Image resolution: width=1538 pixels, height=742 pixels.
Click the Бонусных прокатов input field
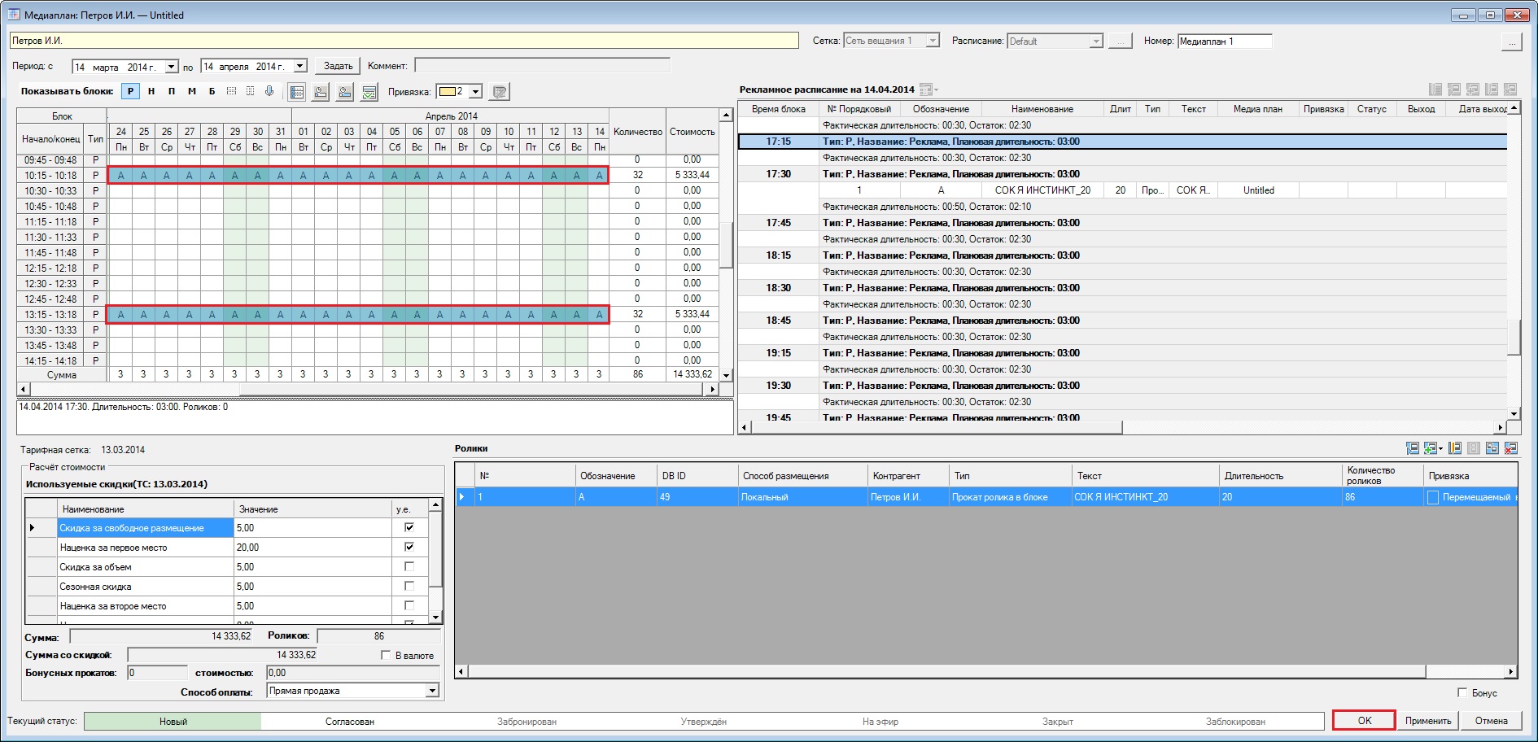pyautogui.click(x=158, y=673)
